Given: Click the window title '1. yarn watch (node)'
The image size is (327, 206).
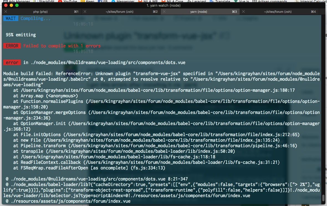Looking at the screenshot, I should coord(163,6).
